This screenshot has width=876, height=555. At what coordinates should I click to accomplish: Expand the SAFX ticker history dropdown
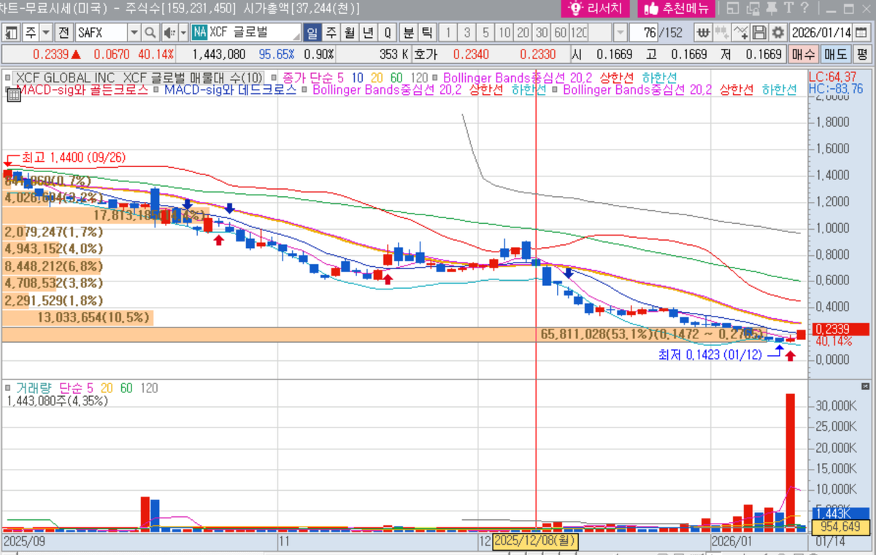pos(134,33)
